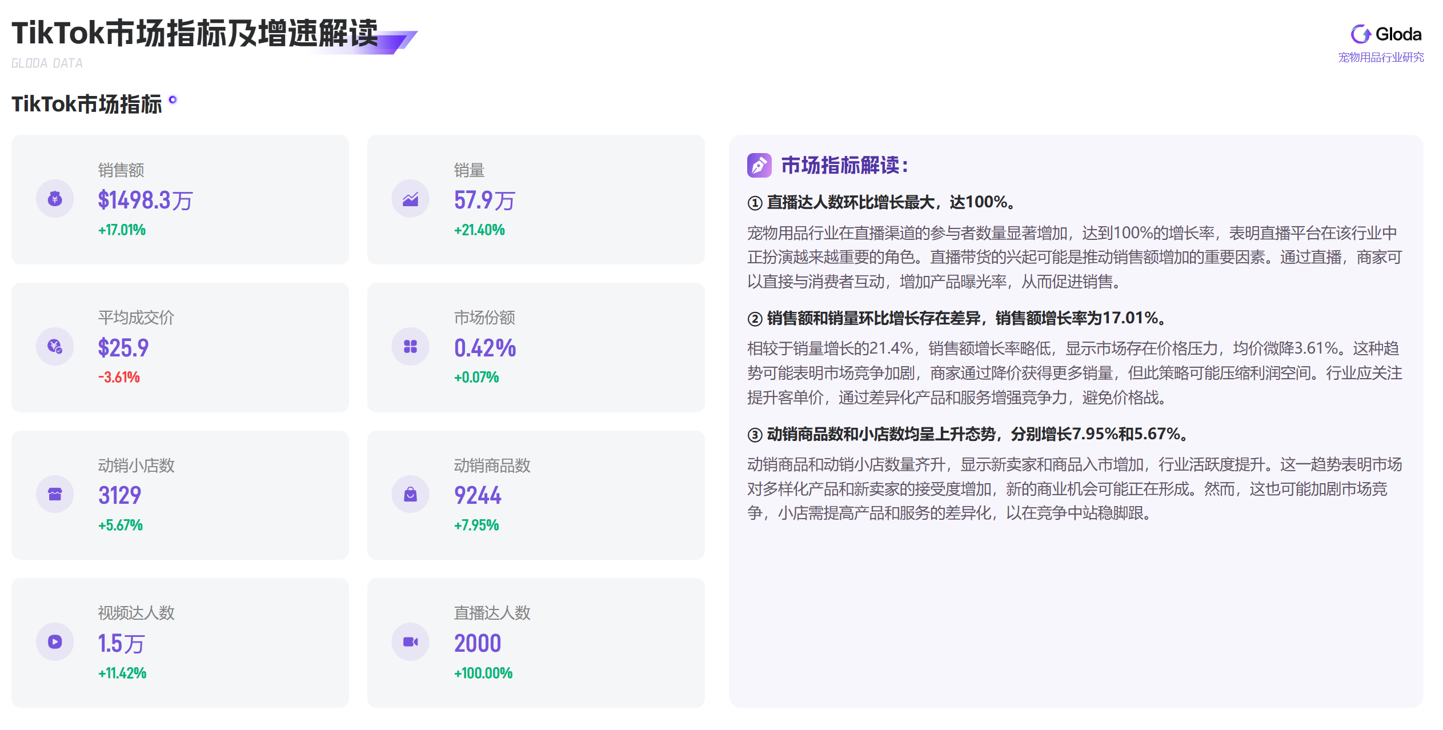This screenshot has height=730, width=1443.
Task: Click the 平均成交价 coin icon
Action: pos(55,346)
